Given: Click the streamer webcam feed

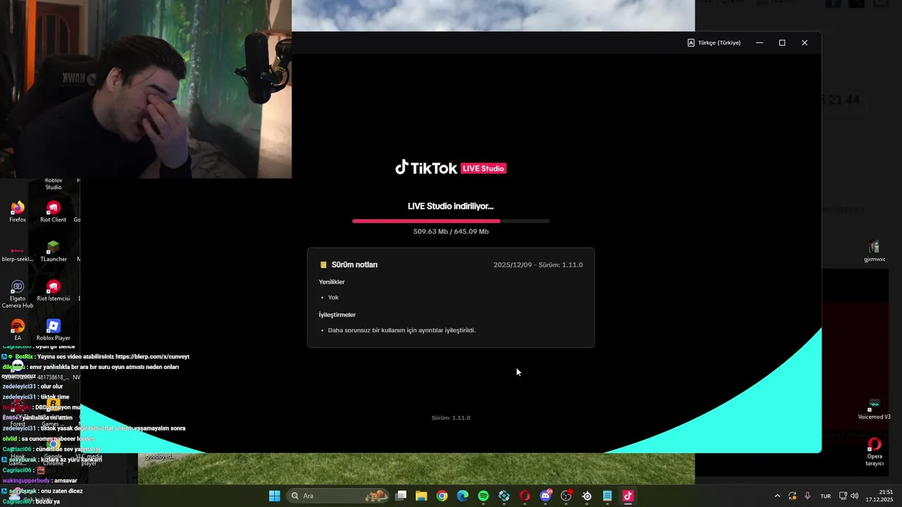Looking at the screenshot, I should click(x=146, y=89).
